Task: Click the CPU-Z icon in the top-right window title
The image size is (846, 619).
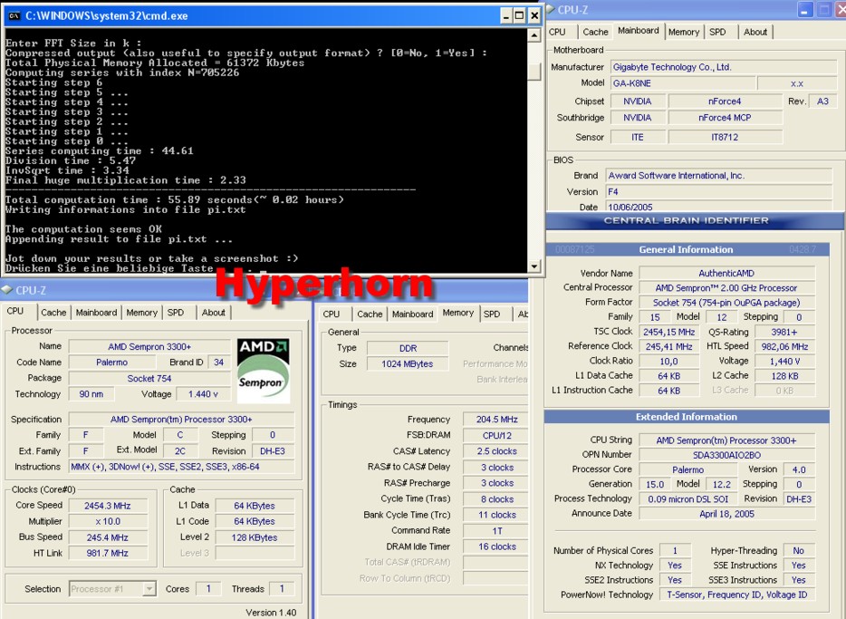Action: coord(551,9)
